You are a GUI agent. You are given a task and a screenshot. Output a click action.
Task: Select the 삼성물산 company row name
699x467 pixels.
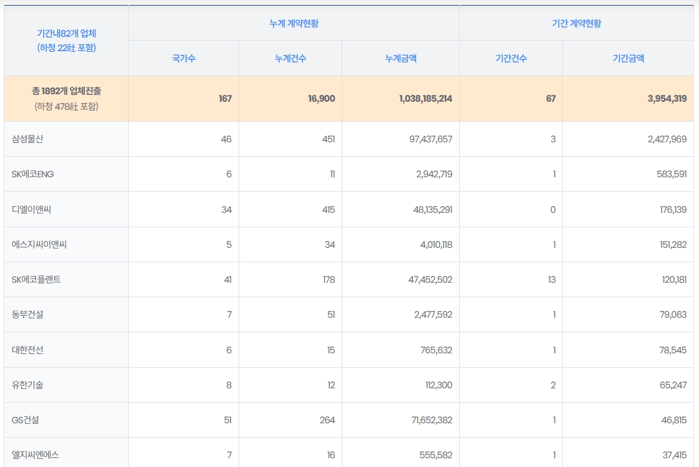click(27, 139)
